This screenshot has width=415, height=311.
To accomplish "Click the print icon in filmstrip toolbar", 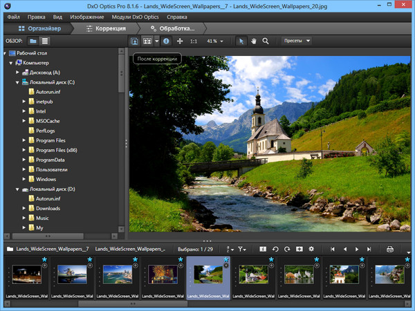I will click(389, 249).
